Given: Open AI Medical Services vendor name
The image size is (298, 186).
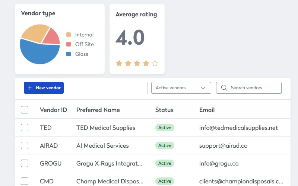Looking at the screenshot, I should pos(102,145).
